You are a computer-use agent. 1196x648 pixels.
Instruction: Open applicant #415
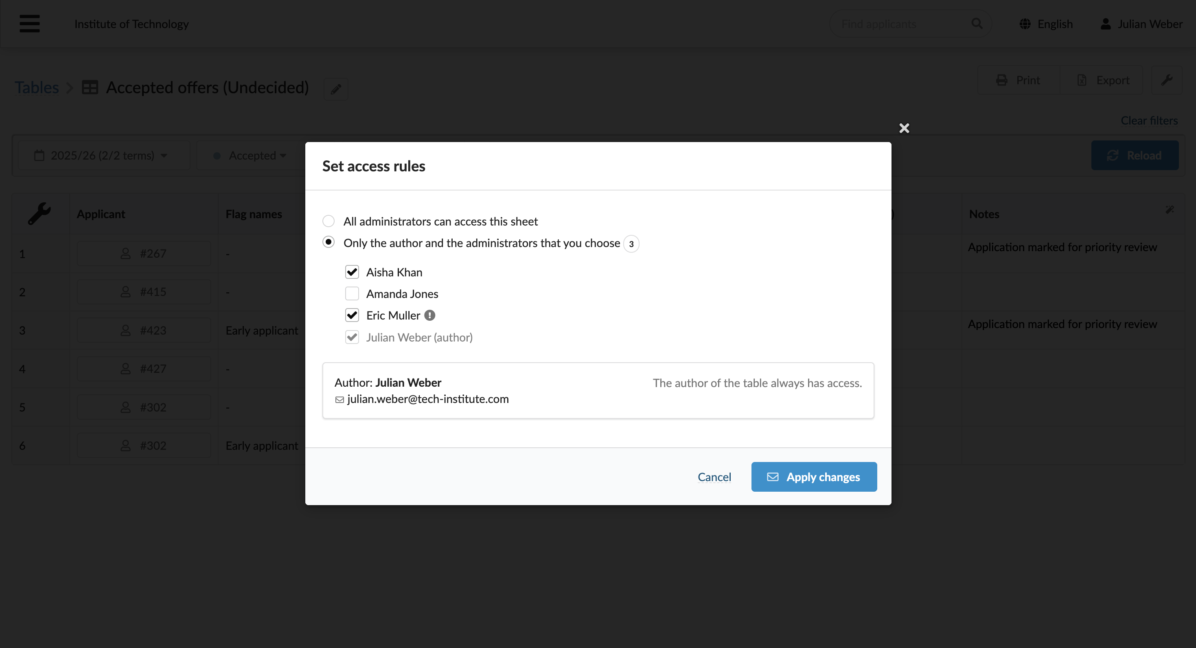[143, 292]
